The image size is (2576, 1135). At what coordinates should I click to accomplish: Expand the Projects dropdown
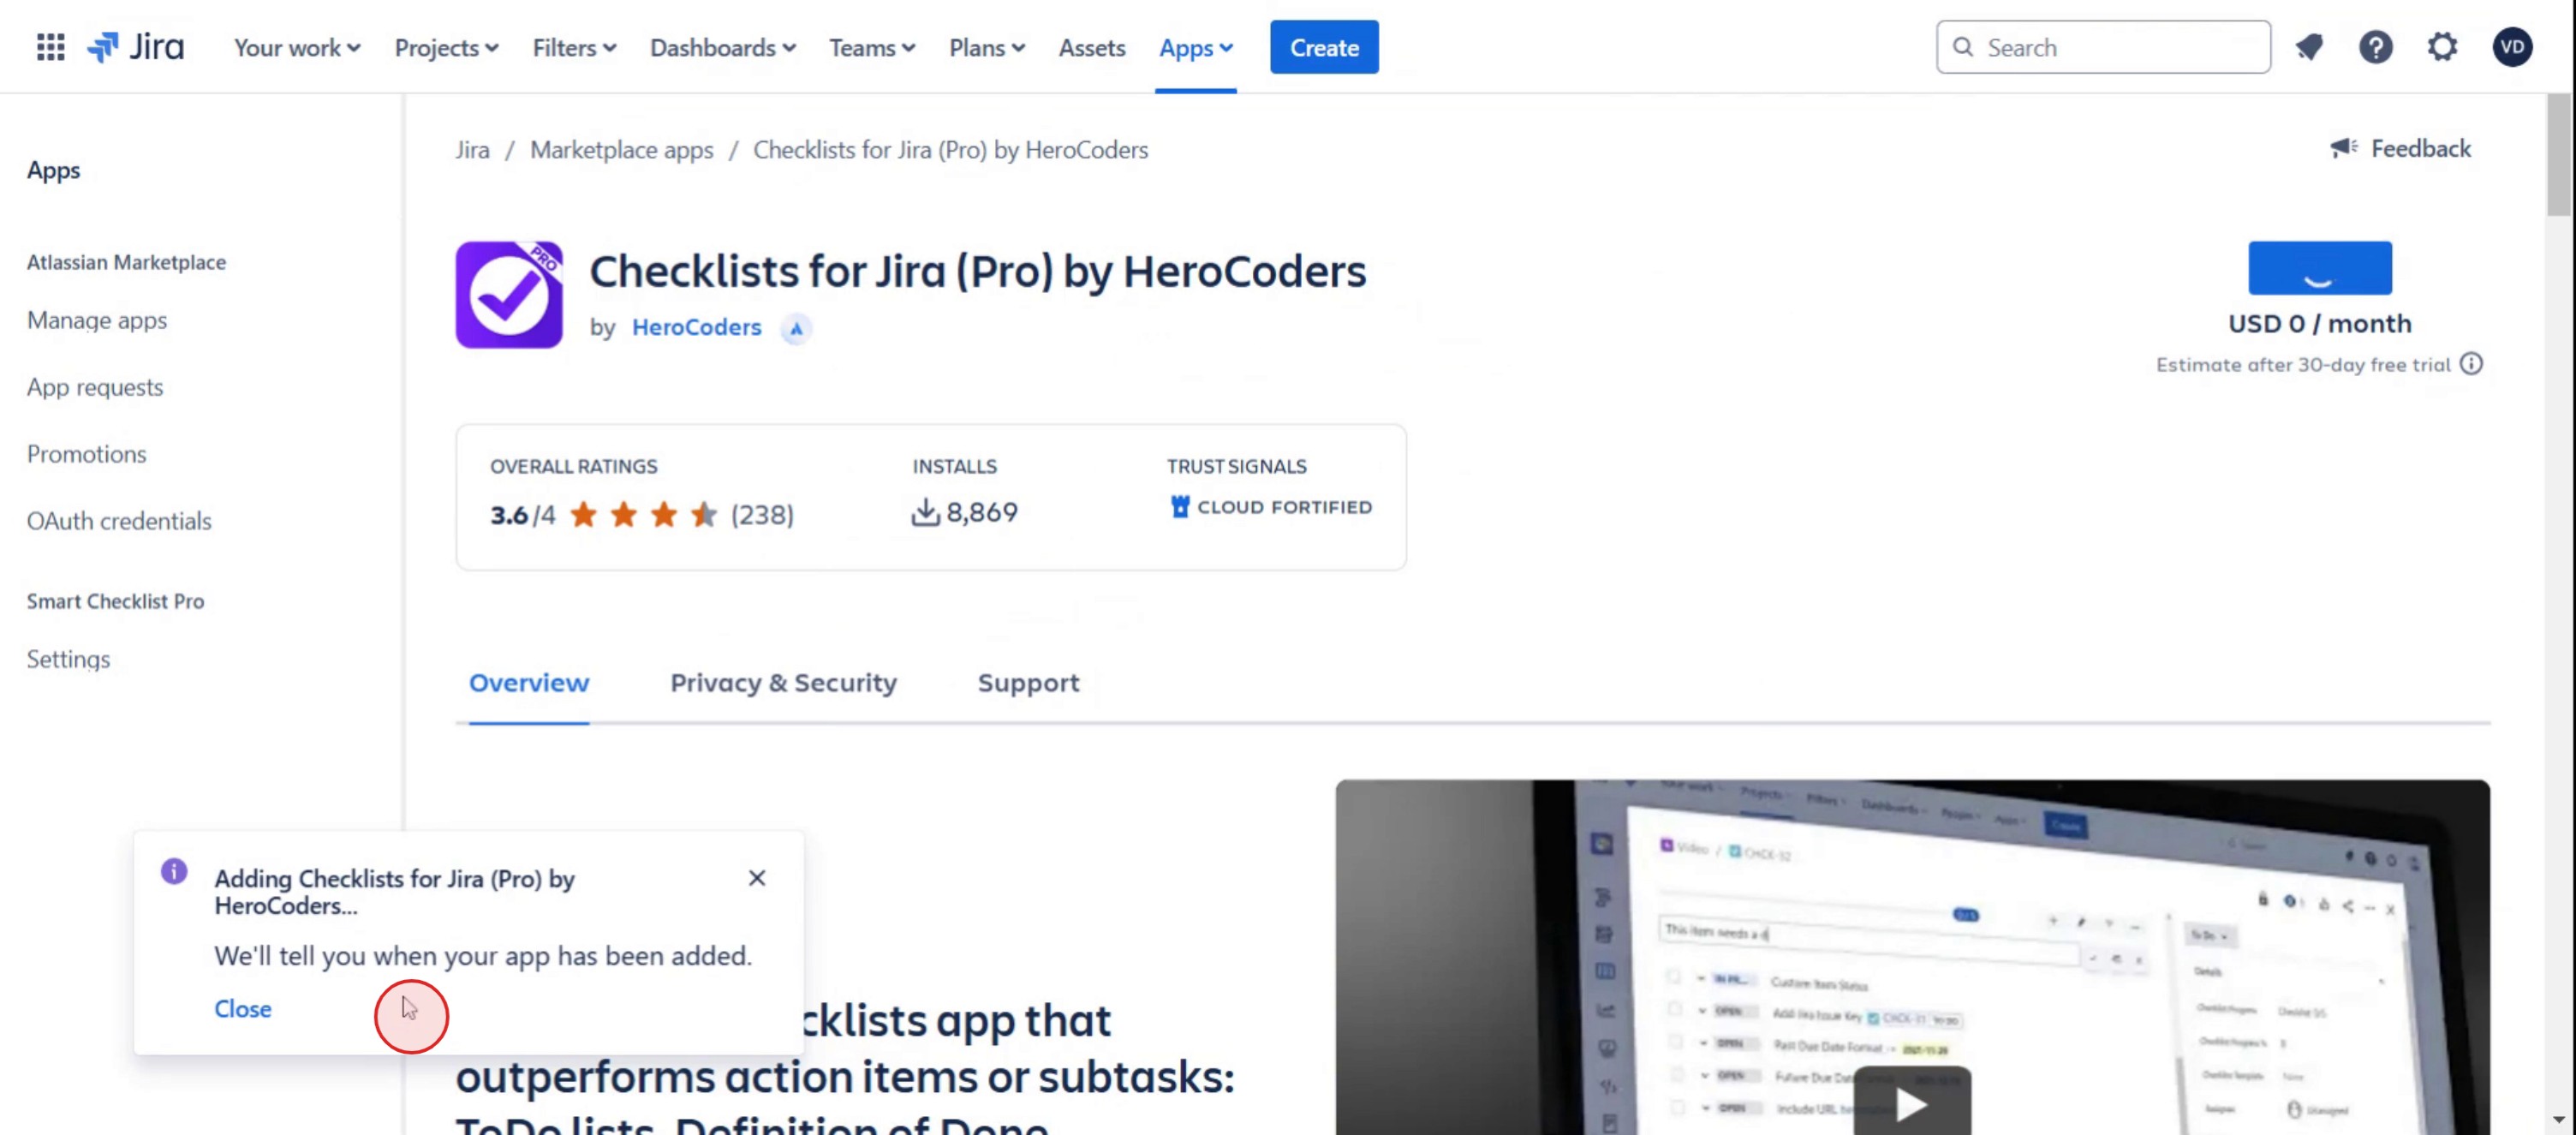(x=446, y=47)
